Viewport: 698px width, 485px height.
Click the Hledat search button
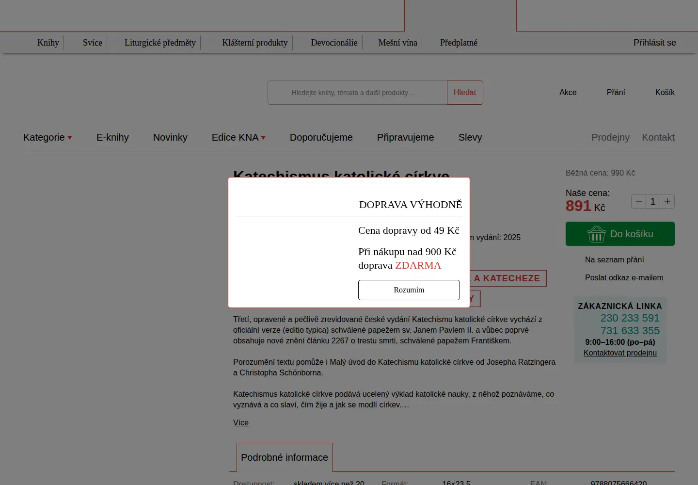[x=465, y=93]
